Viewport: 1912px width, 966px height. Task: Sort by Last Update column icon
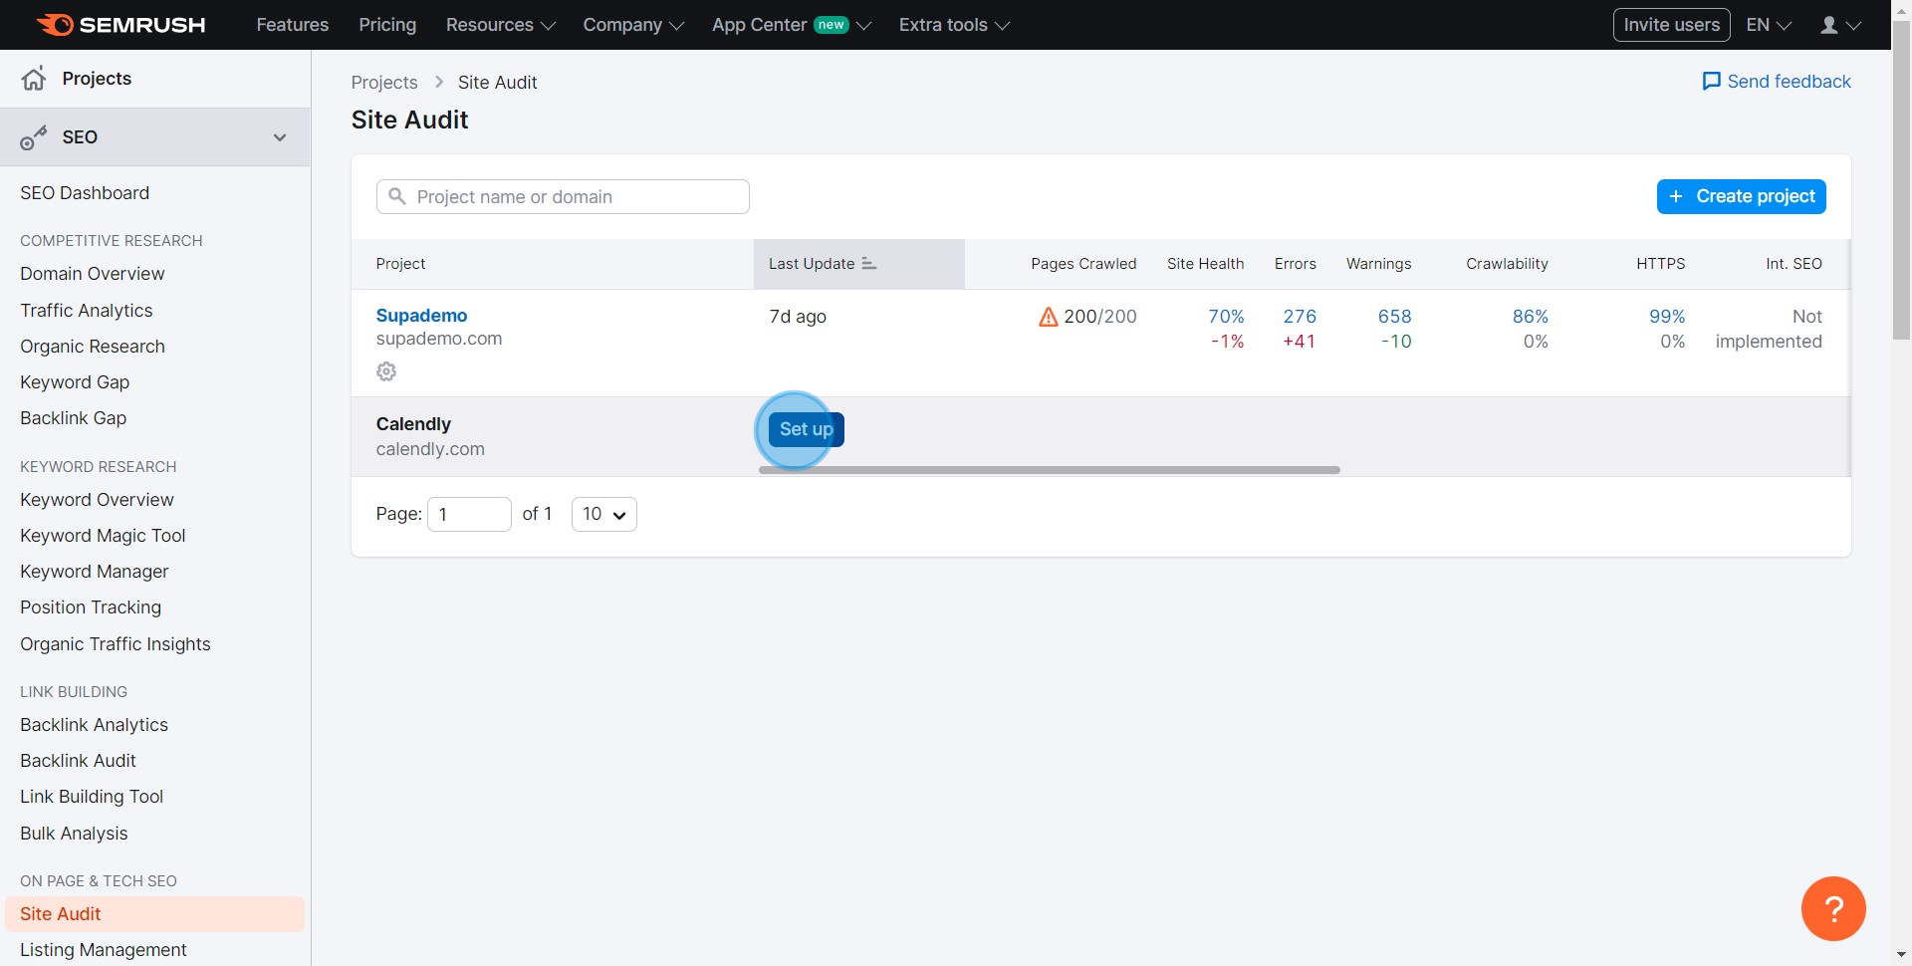(868, 264)
